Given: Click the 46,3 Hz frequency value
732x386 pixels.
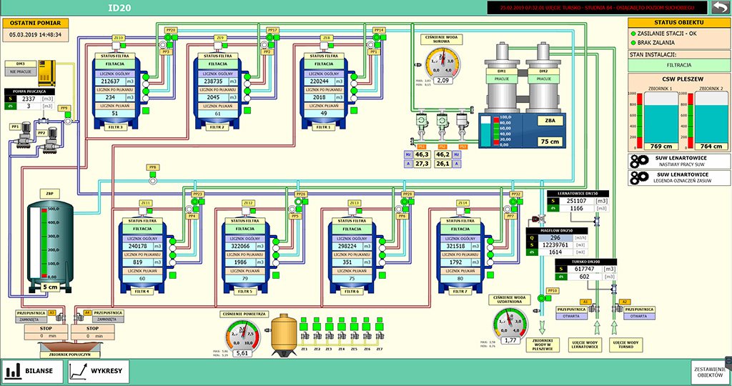Looking at the screenshot, I should [x=422, y=154].
